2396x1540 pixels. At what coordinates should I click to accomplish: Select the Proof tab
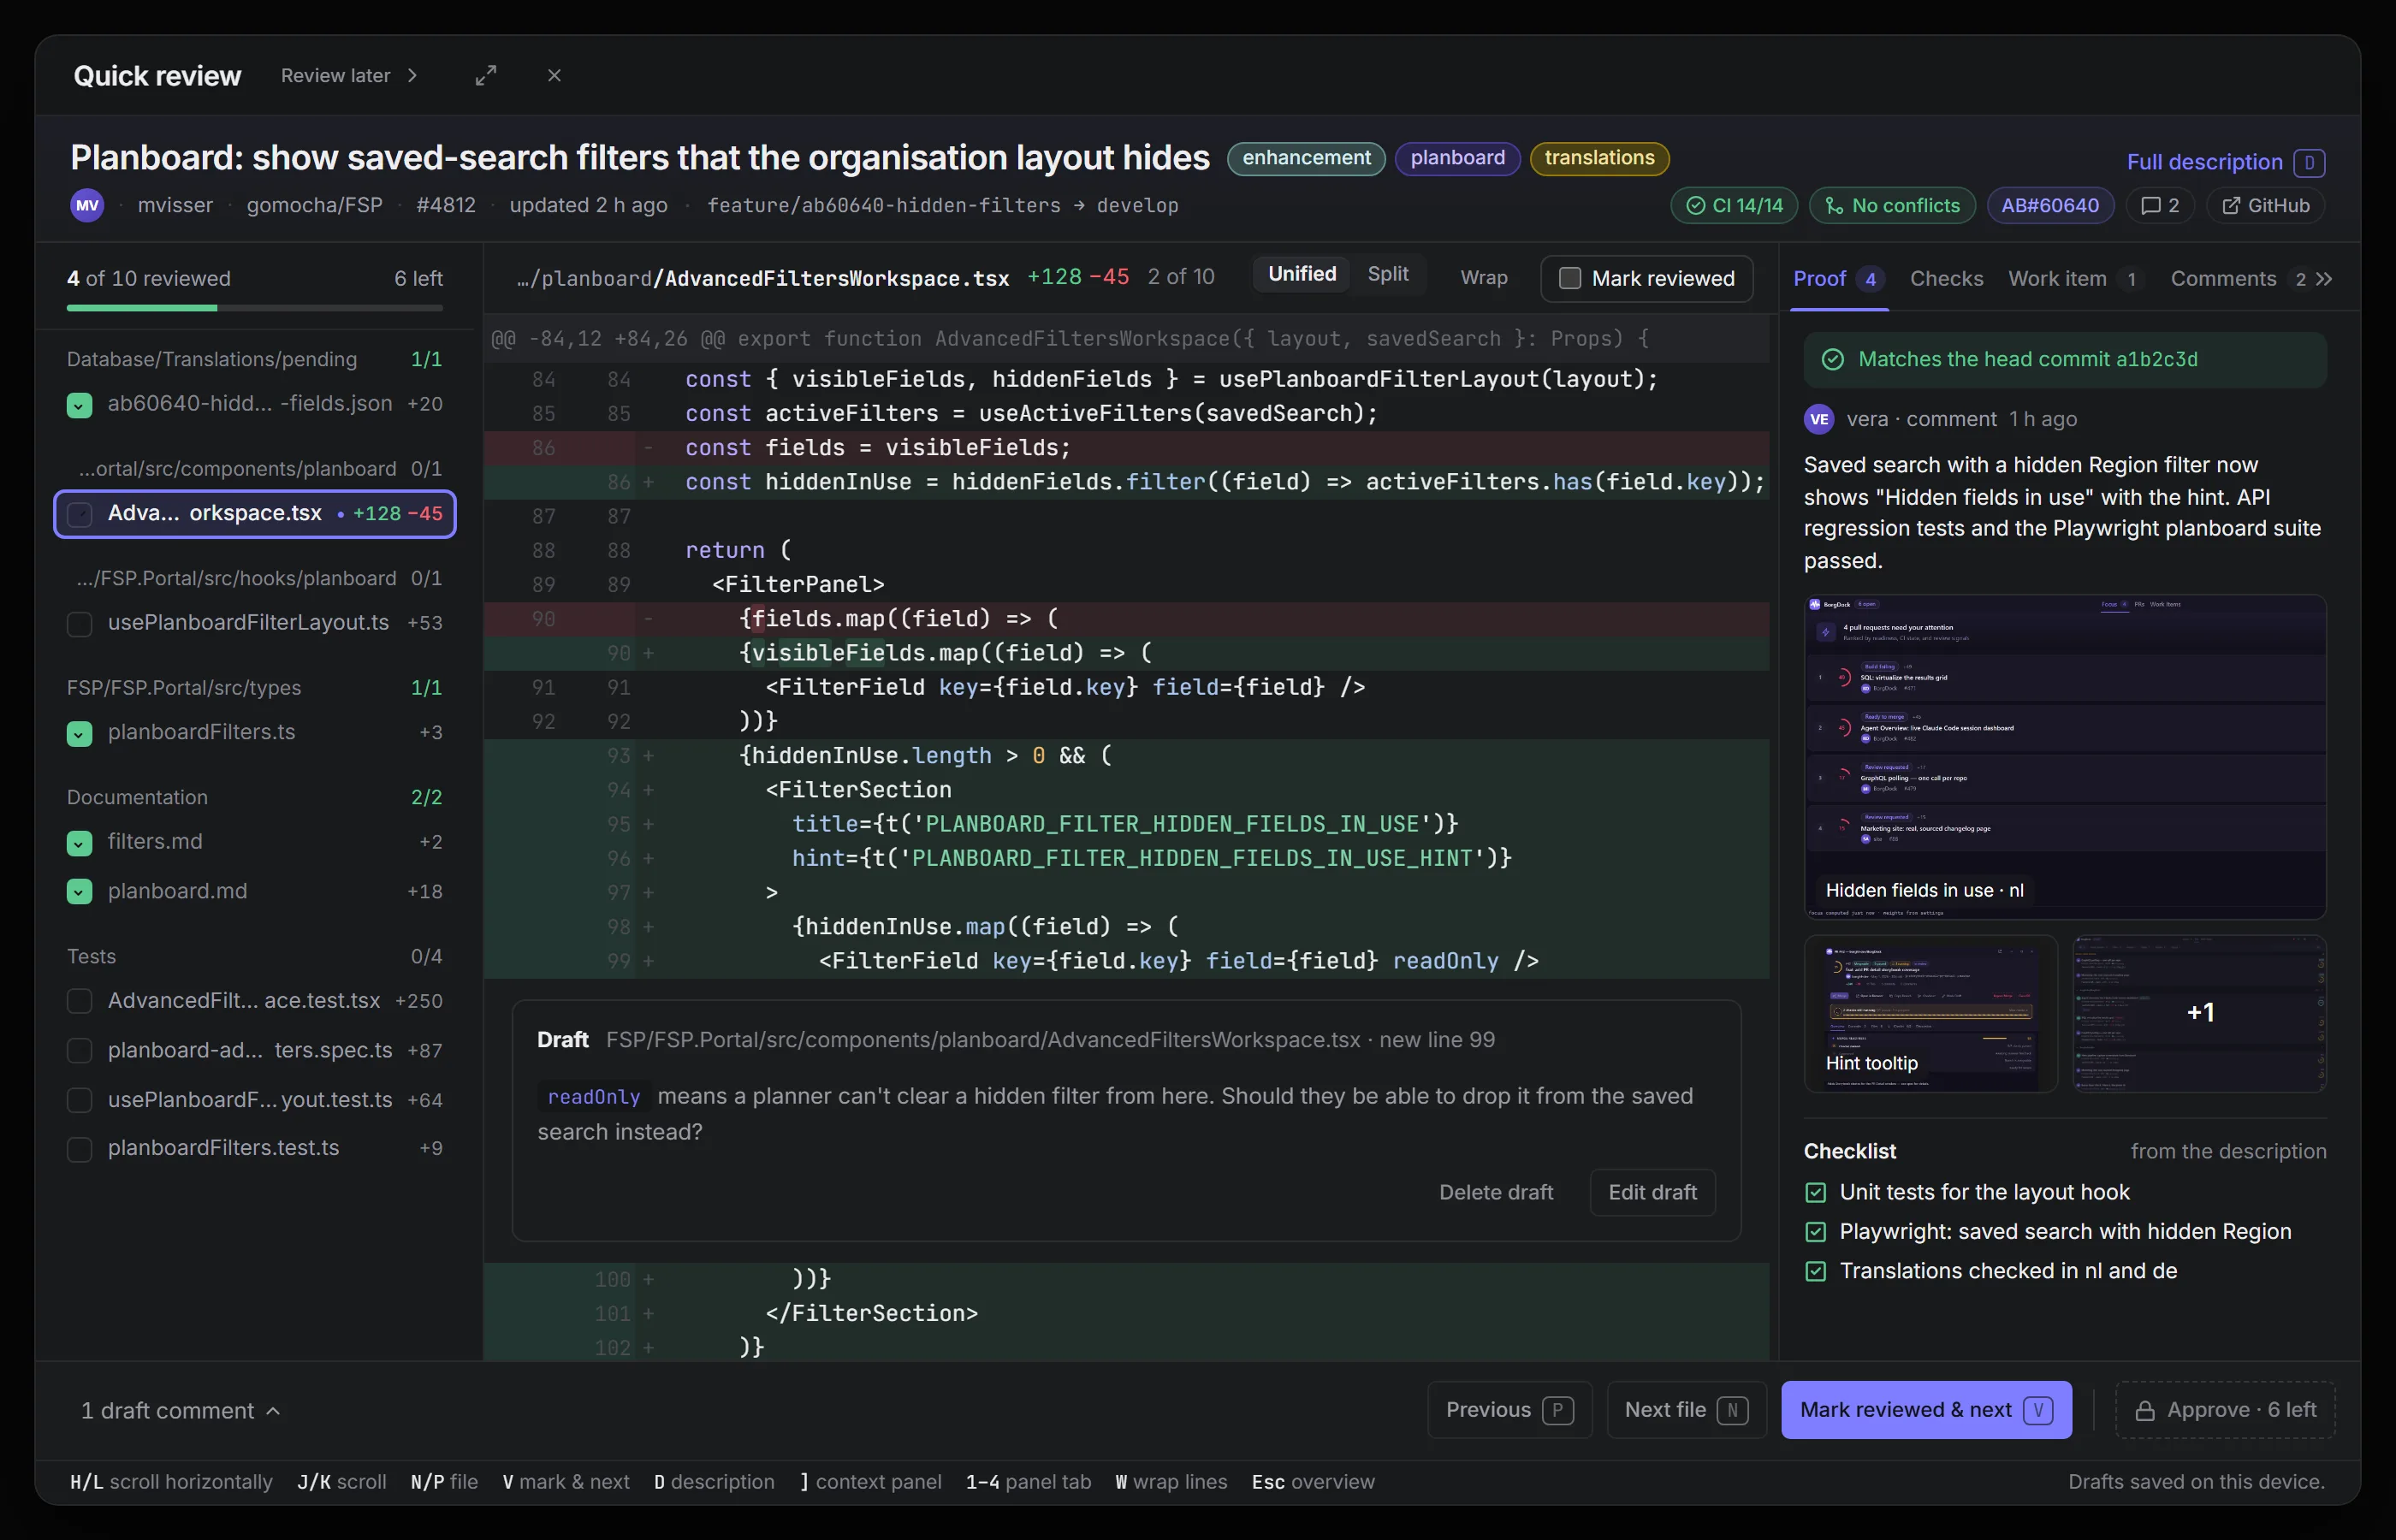tap(1839, 279)
